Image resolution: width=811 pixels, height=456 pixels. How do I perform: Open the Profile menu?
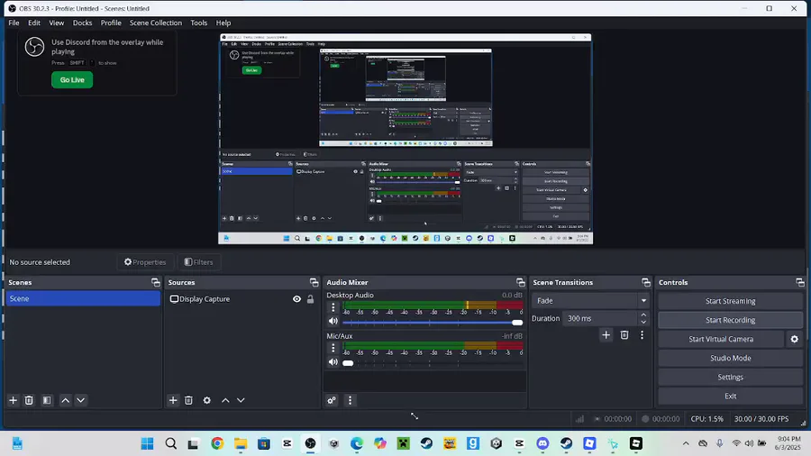tap(111, 23)
